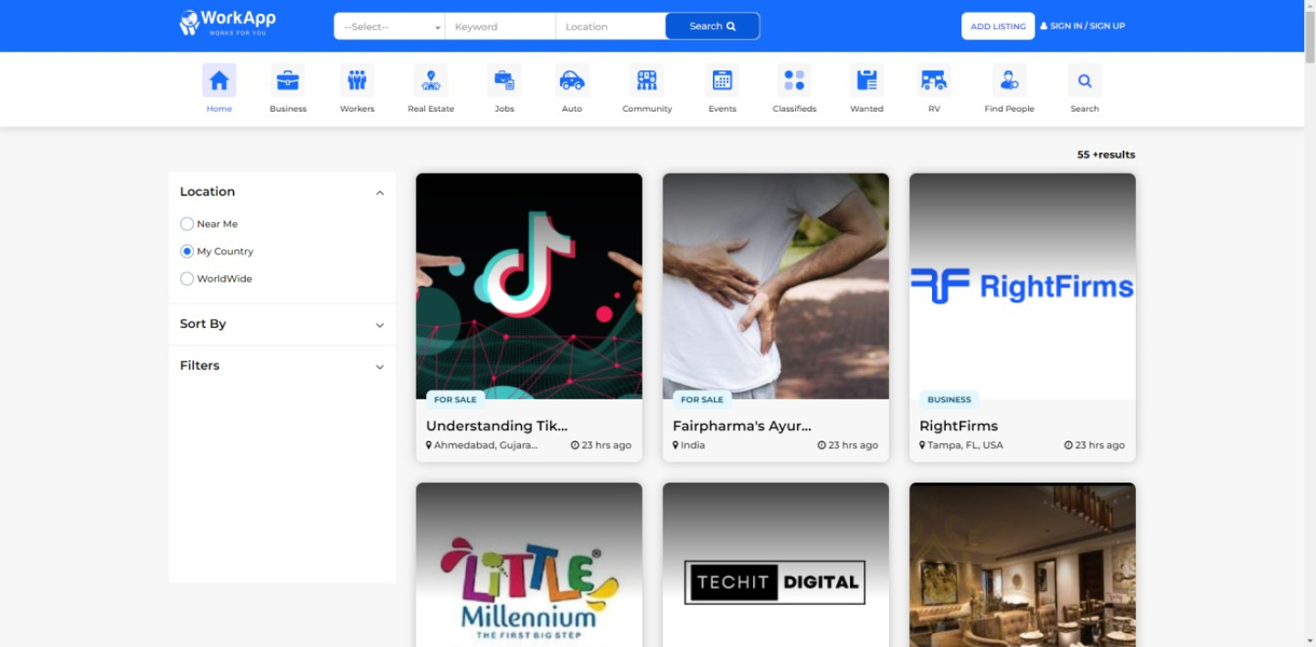Viewport: 1316px width, 647px height.
Task: Click the Keyword input field
Action: coord(500,27)
